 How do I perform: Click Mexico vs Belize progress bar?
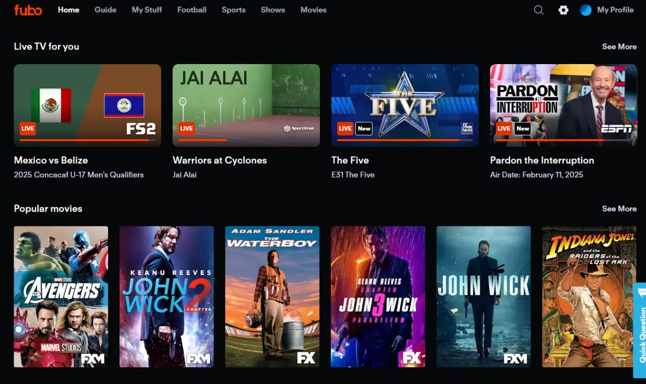coord(87,140)
